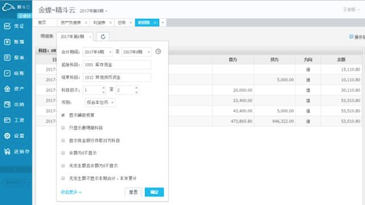Check 只显示最明细科目 checkbox
365x205 pixels.
[63, 127]
